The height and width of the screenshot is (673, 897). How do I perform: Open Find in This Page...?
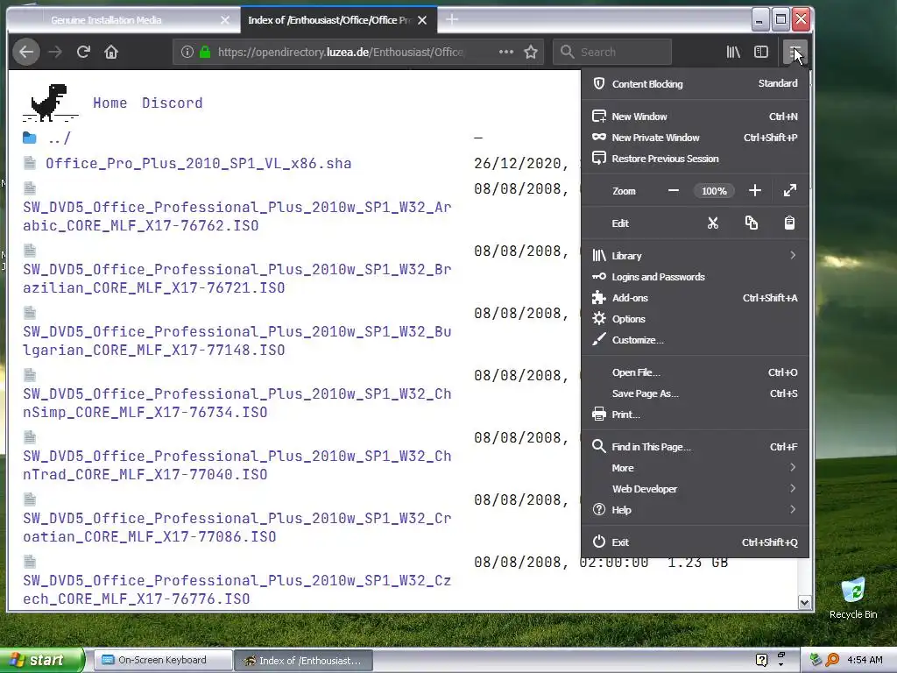(695, 447)
